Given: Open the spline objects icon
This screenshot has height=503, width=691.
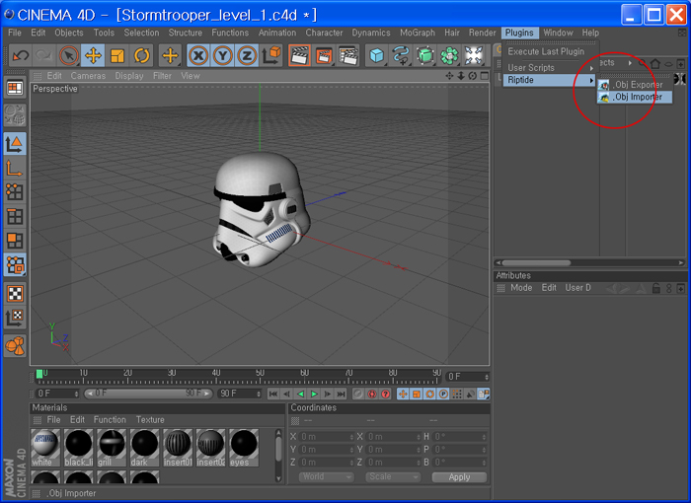Looking at the screenshot, I should (x=401, y=56).
